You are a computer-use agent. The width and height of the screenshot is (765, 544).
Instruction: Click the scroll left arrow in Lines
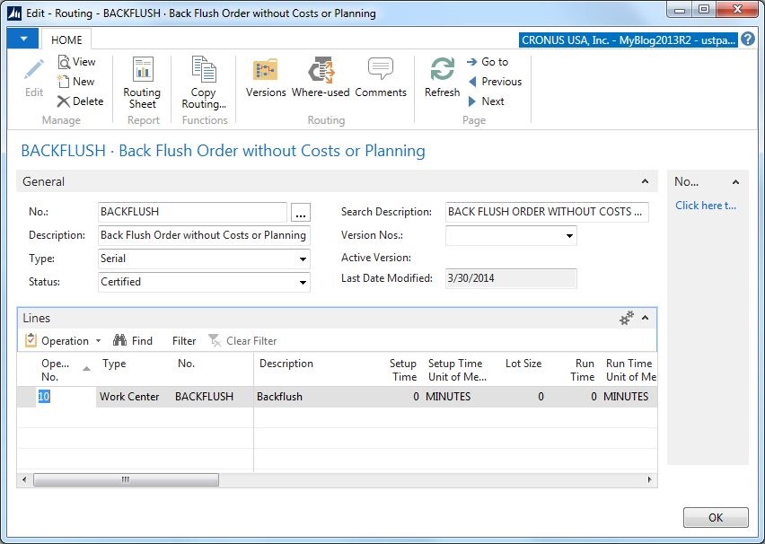tap(24, 479)
